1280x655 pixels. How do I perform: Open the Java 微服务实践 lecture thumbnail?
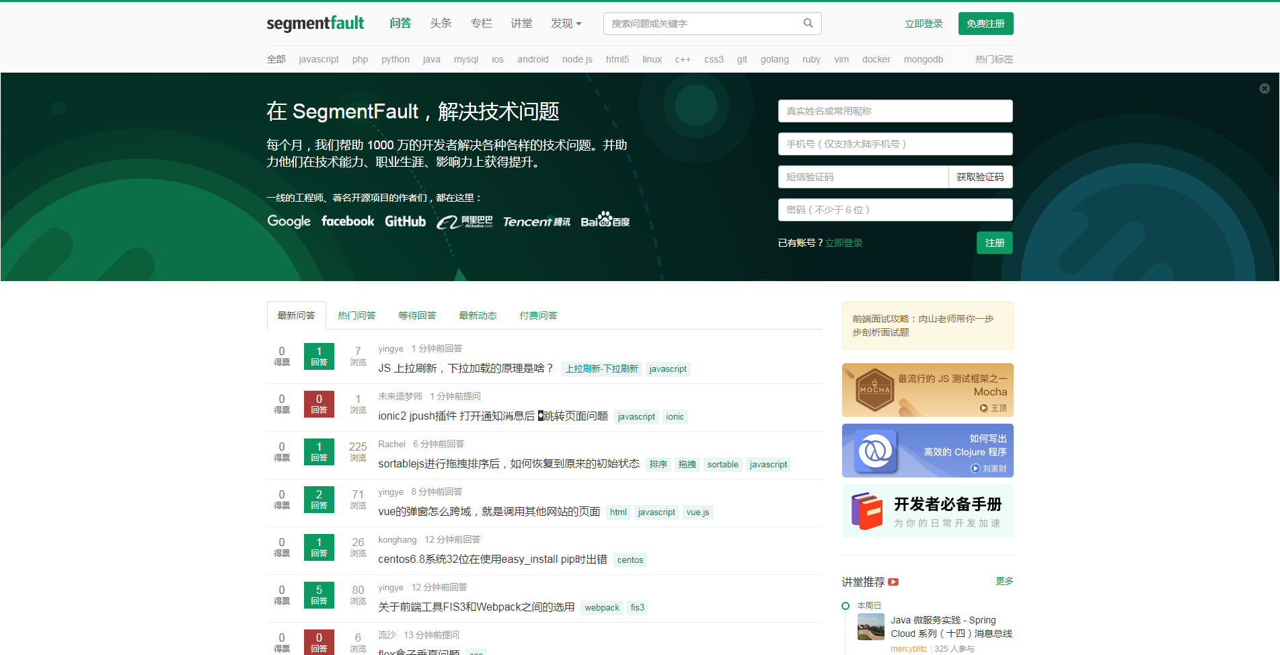click(870, 627)
